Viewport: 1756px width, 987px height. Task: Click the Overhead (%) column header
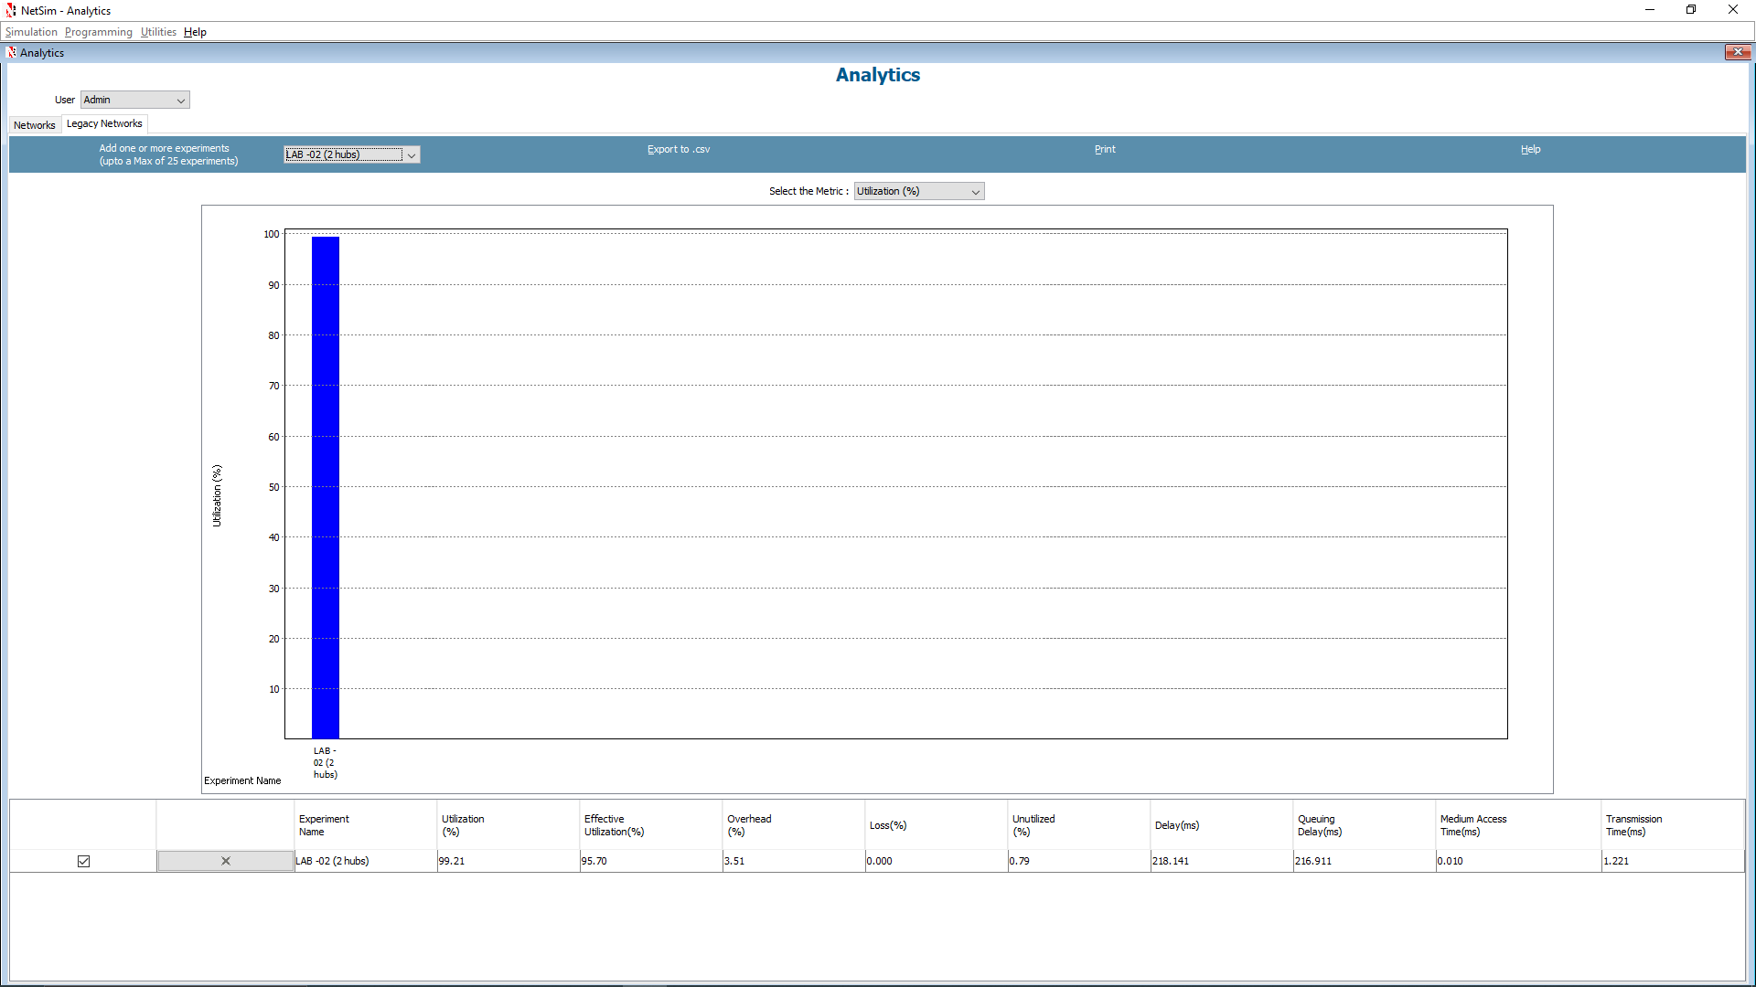point(794,825)
